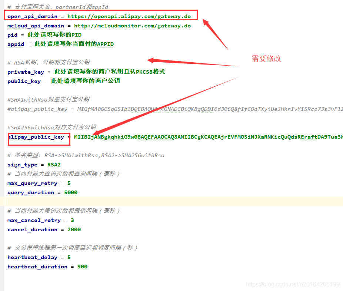The image size is (343, 291).
Task: Click the #SHA1withRsa comment line
Action: coord(49,100)
